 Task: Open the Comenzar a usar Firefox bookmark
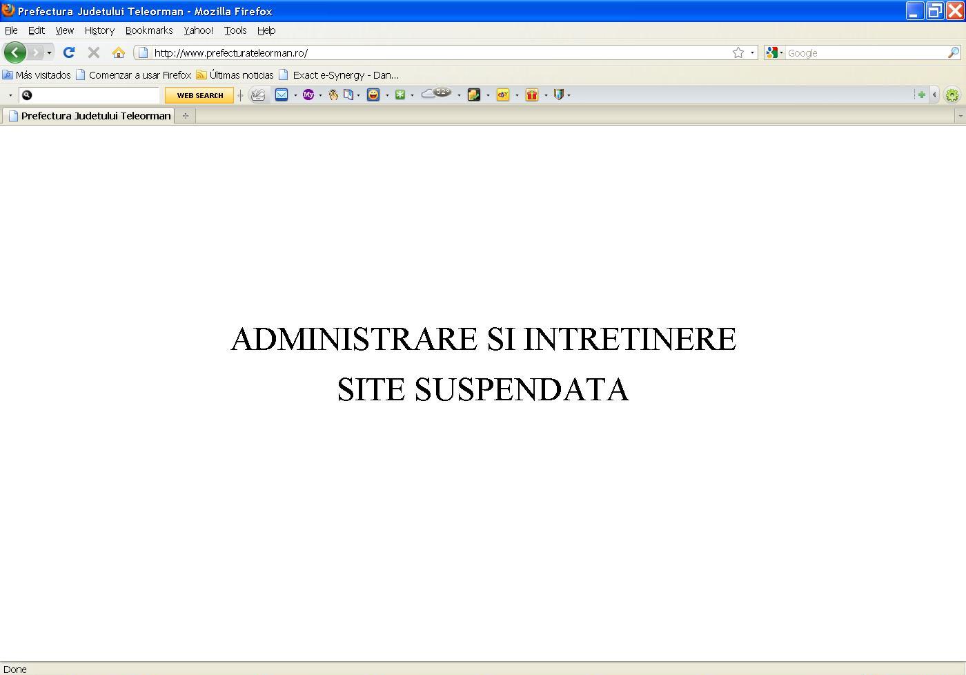click(133, 75)
